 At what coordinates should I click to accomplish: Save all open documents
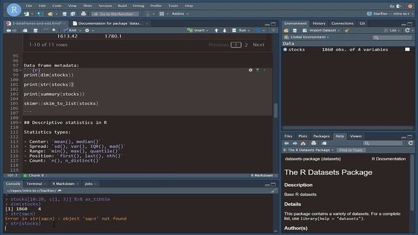coord(72,14)
